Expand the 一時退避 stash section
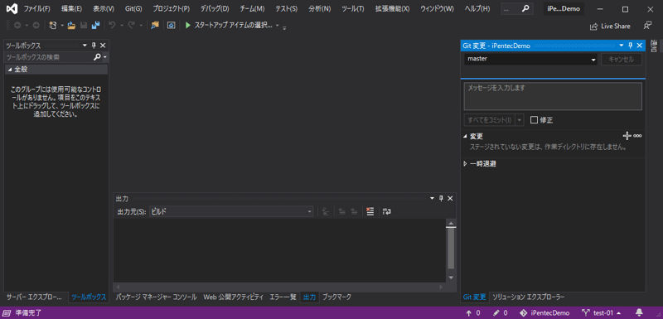The image size is (663, 319). [x=466, y=163]
